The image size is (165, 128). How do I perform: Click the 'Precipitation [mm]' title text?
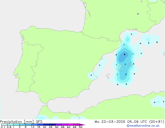17,122
